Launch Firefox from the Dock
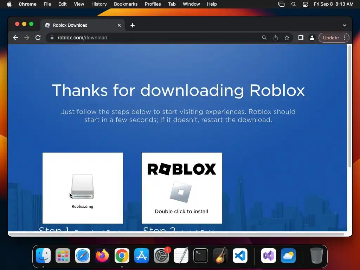360x270 pixels. point(102,256)
